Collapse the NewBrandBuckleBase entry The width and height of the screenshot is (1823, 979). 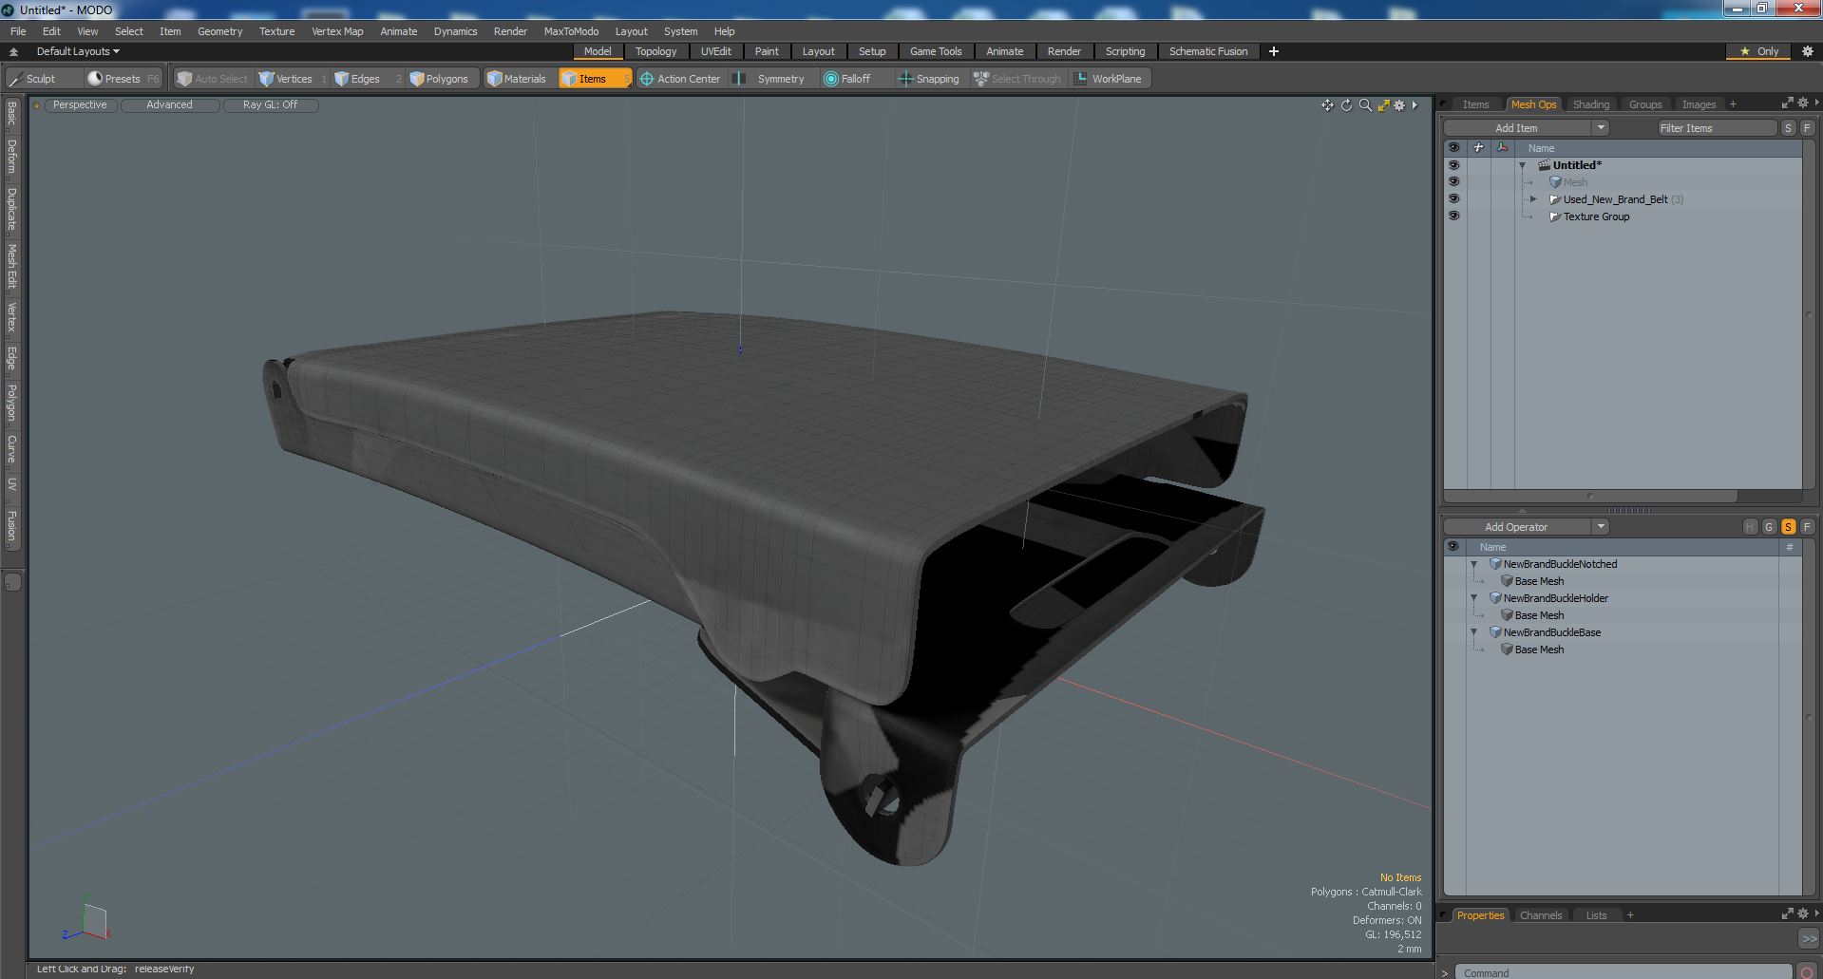tap(1474, 632)
